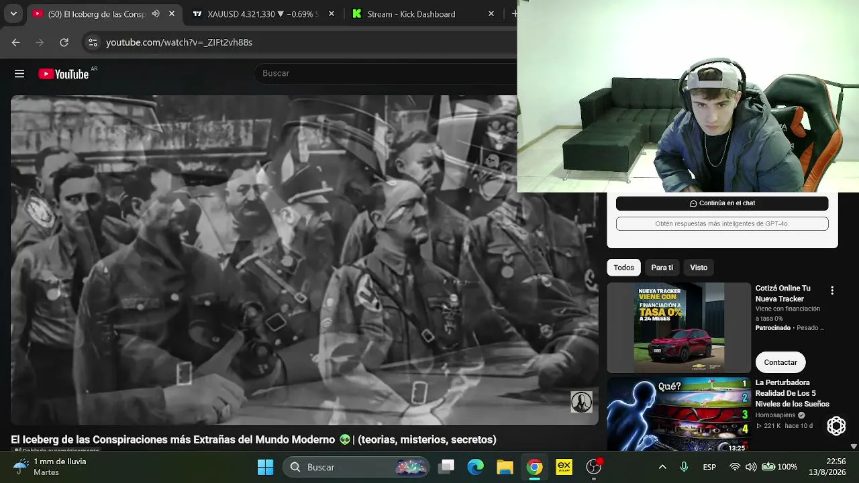The width and height of the screenshot is (859, 483).
Task: Switch to Google Chrome in the taskbar
Action: (534, 467)
